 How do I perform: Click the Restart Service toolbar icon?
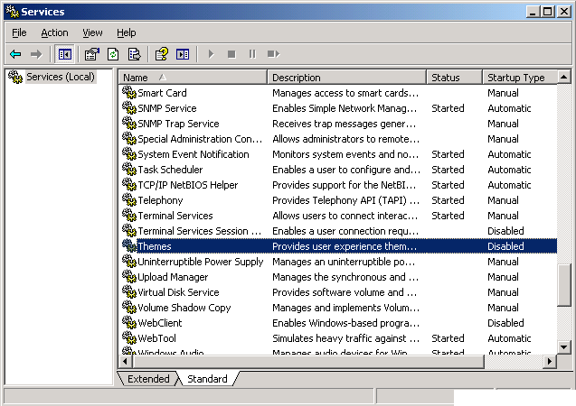[273, 54]
